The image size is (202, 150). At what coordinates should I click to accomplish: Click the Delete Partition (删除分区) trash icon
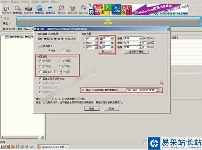72,10
